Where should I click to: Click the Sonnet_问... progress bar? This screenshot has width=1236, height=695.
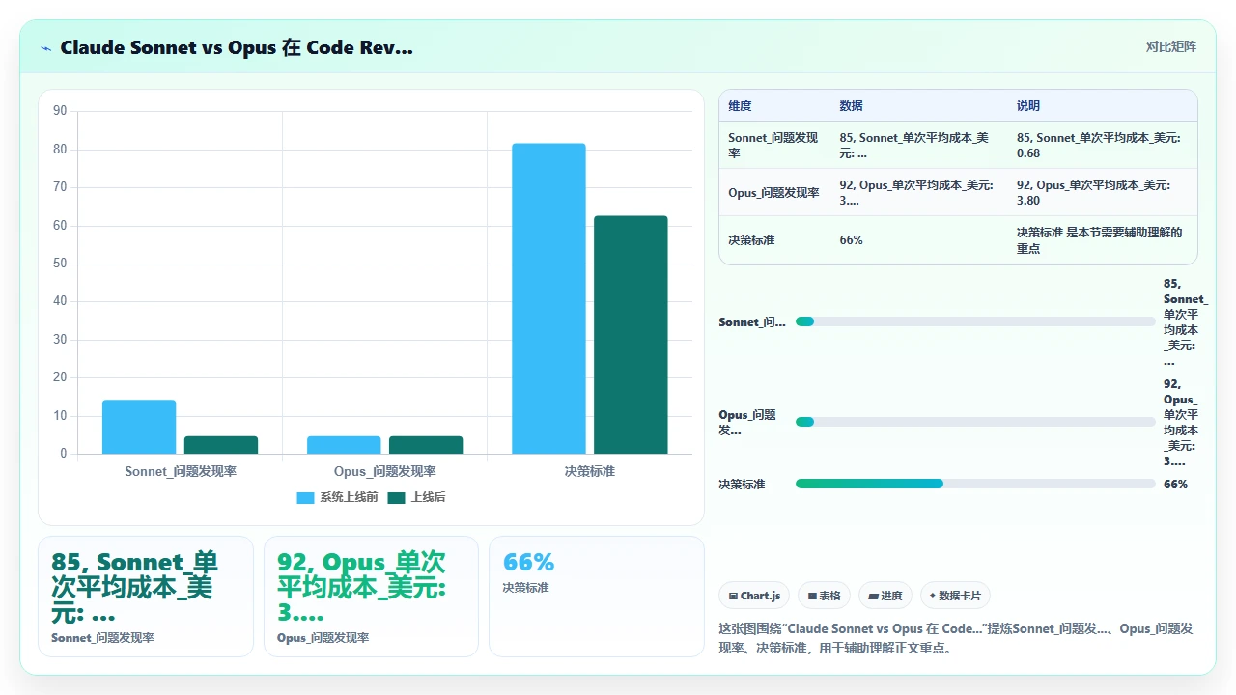tap(975, 321)
